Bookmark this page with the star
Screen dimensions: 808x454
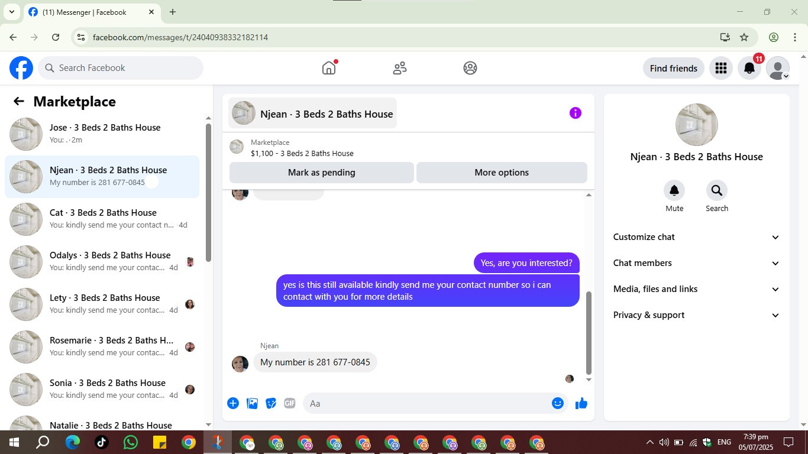744,37
